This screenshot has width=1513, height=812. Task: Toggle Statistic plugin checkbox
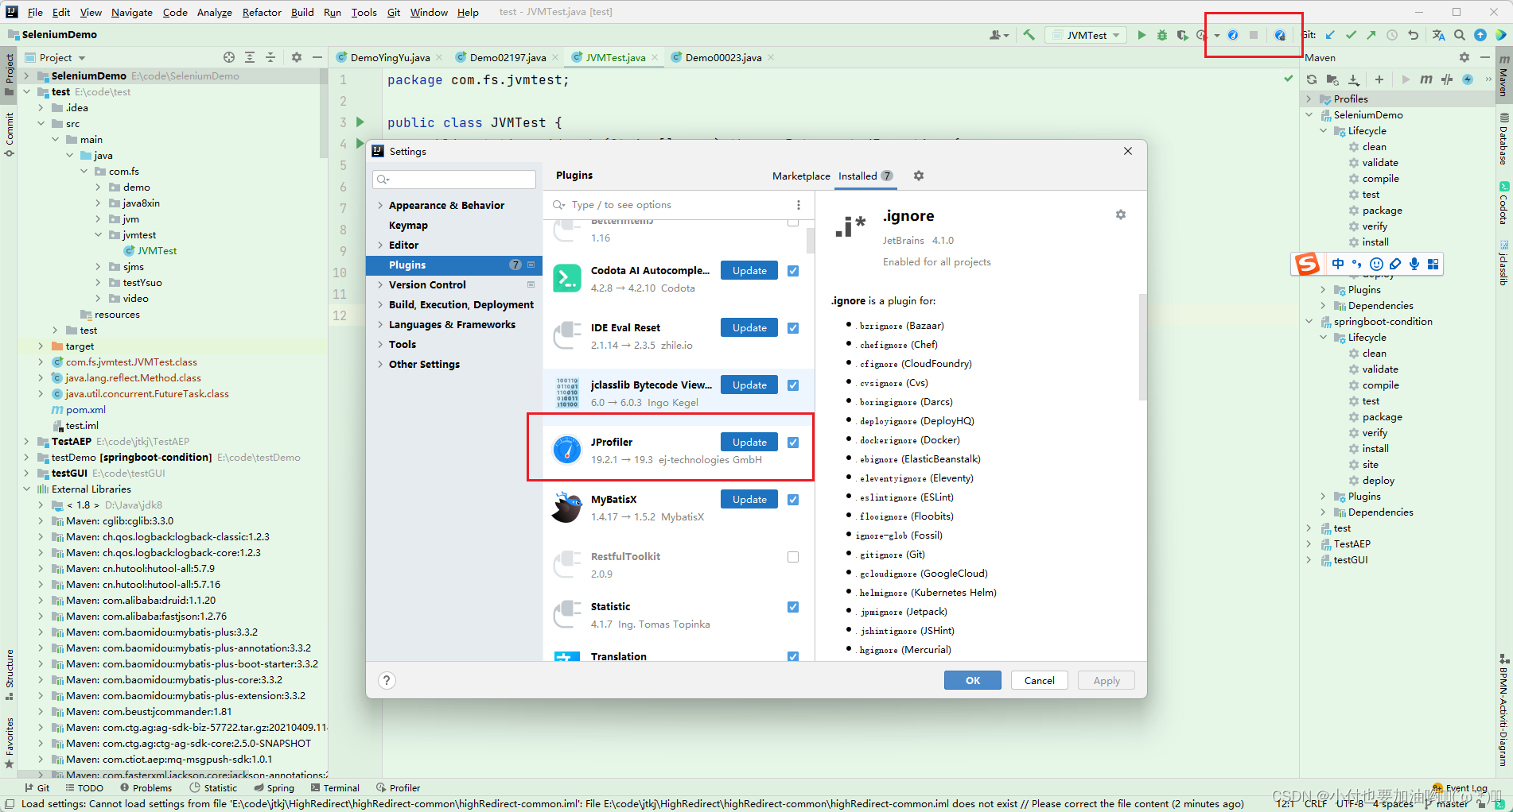tap(793, 607)
